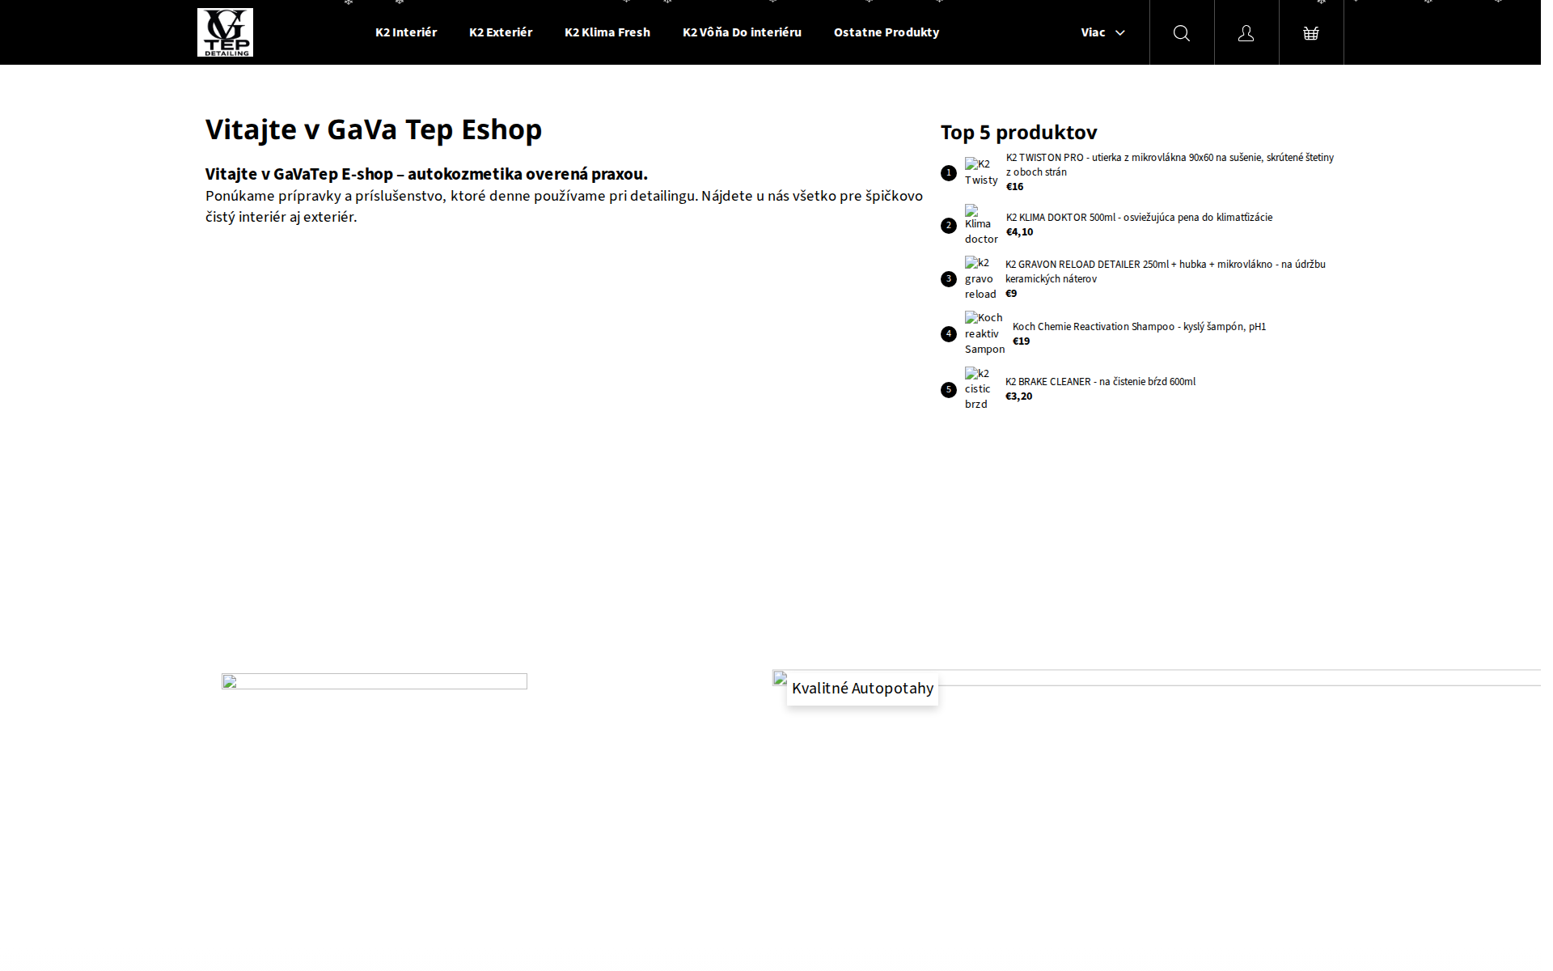View the shopping cart

point(1310,32)
